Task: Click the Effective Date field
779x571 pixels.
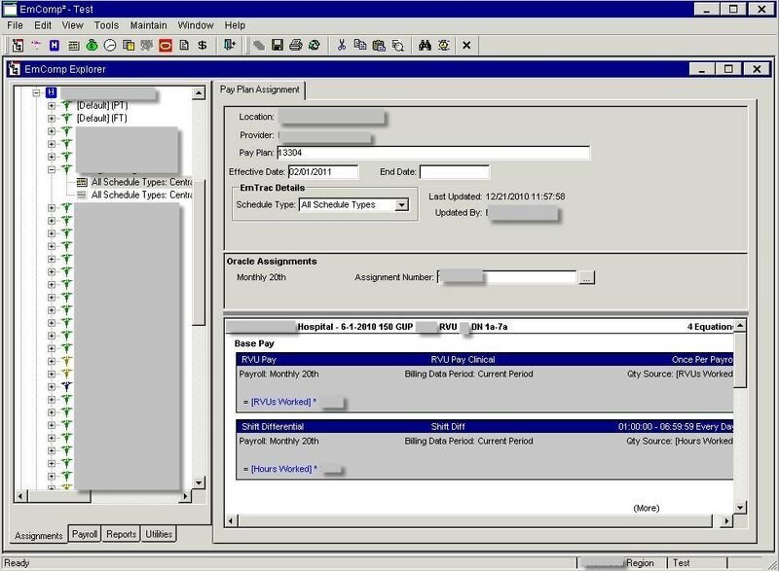Action: click(x=323, y=172)
